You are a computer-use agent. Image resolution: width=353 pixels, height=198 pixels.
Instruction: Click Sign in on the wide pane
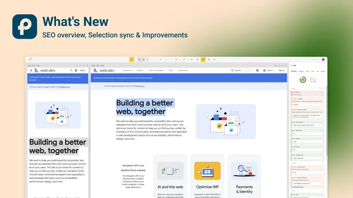[281, 70]
